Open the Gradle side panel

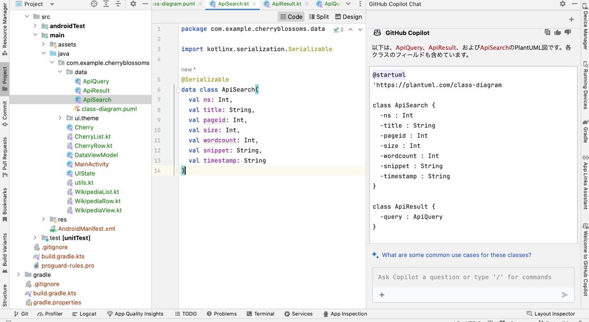click(x=585, y=131)
